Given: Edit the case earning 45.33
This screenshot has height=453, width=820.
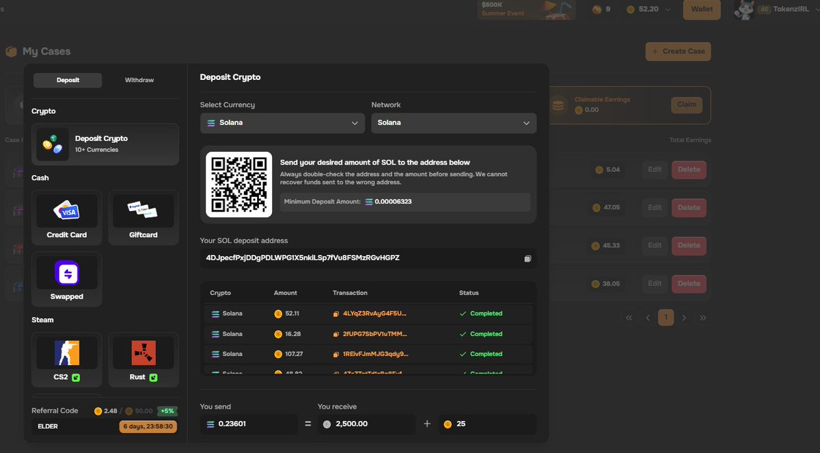Looking at the screenshot, I should [655, 245].
